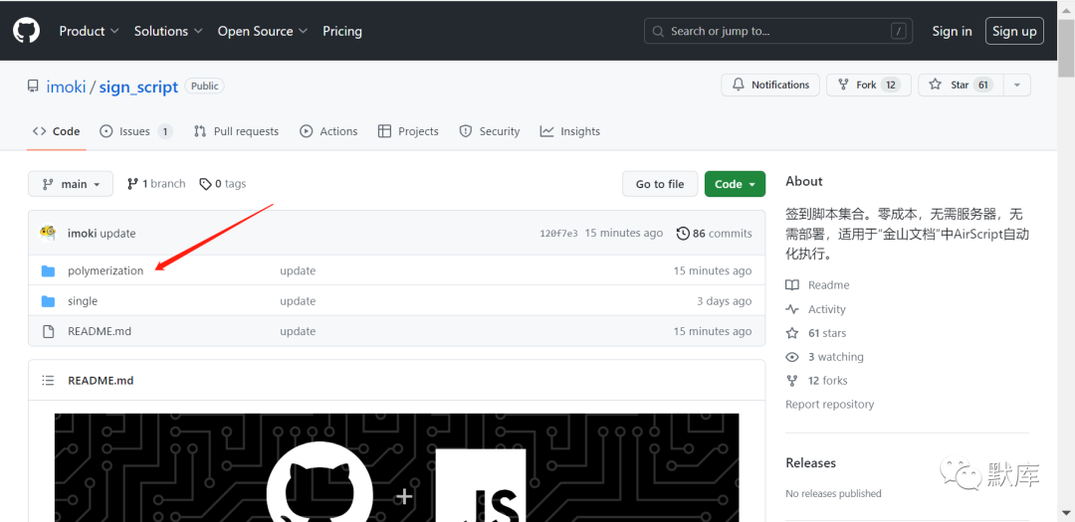Switch to the Insights tab
The width and height of the screenshot is (1075, 522).
569,131
